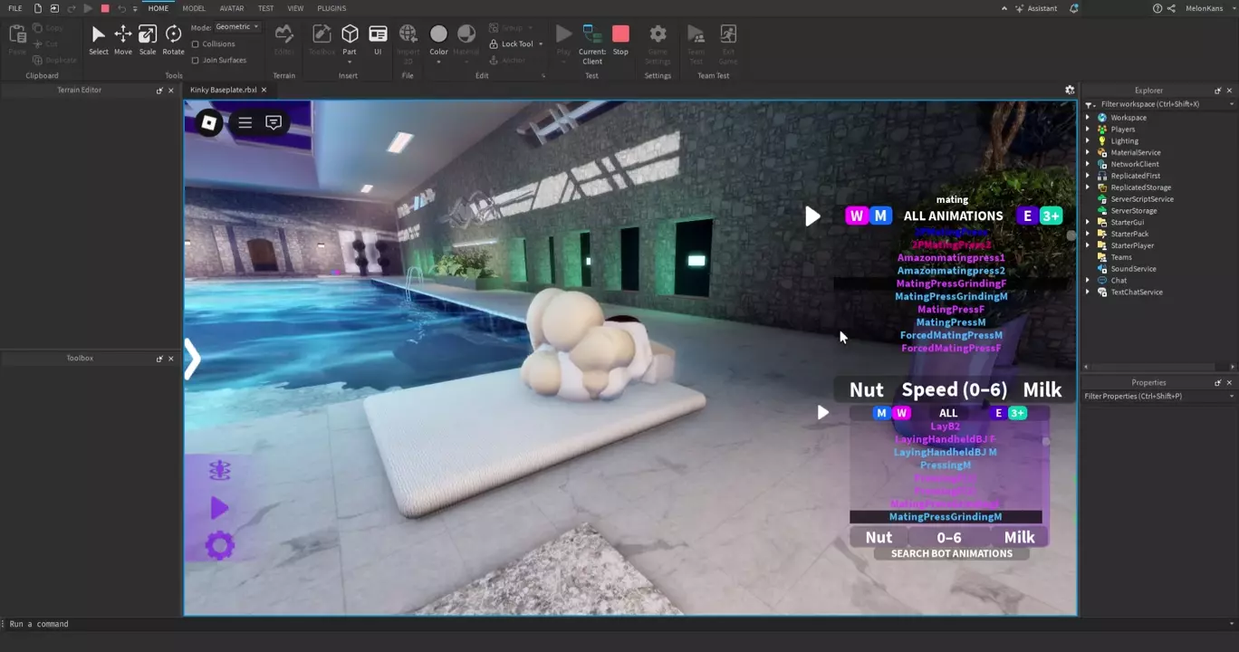
Task: Select the Rotate tool
Action: pyautogui.click(x=173, y=39)
